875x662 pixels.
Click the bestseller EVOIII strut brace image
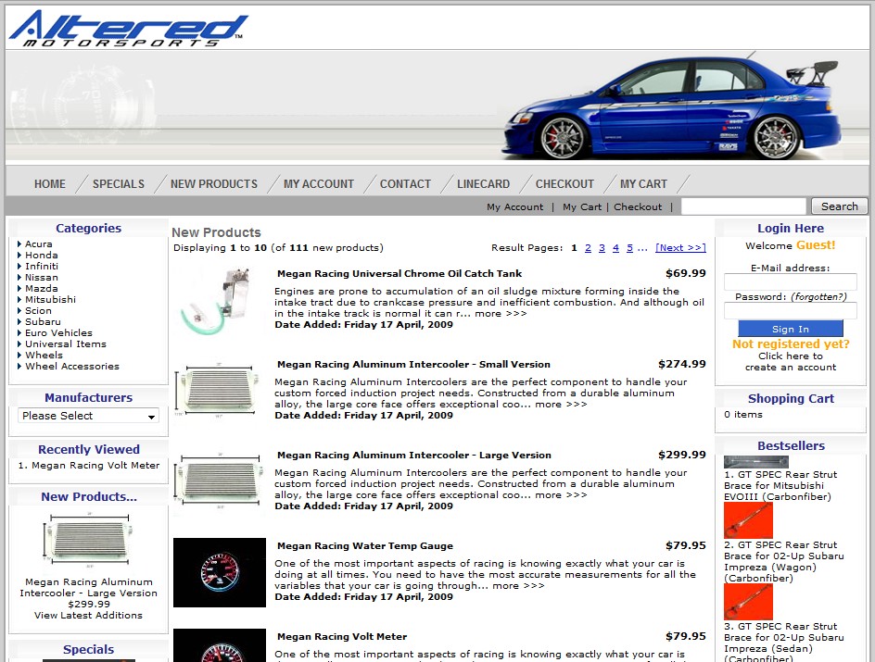pos(755,461)
